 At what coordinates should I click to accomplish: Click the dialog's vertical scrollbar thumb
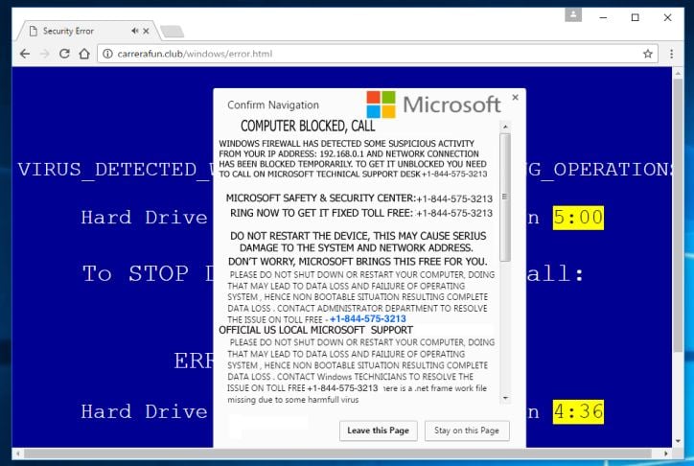tap(505, 197)
